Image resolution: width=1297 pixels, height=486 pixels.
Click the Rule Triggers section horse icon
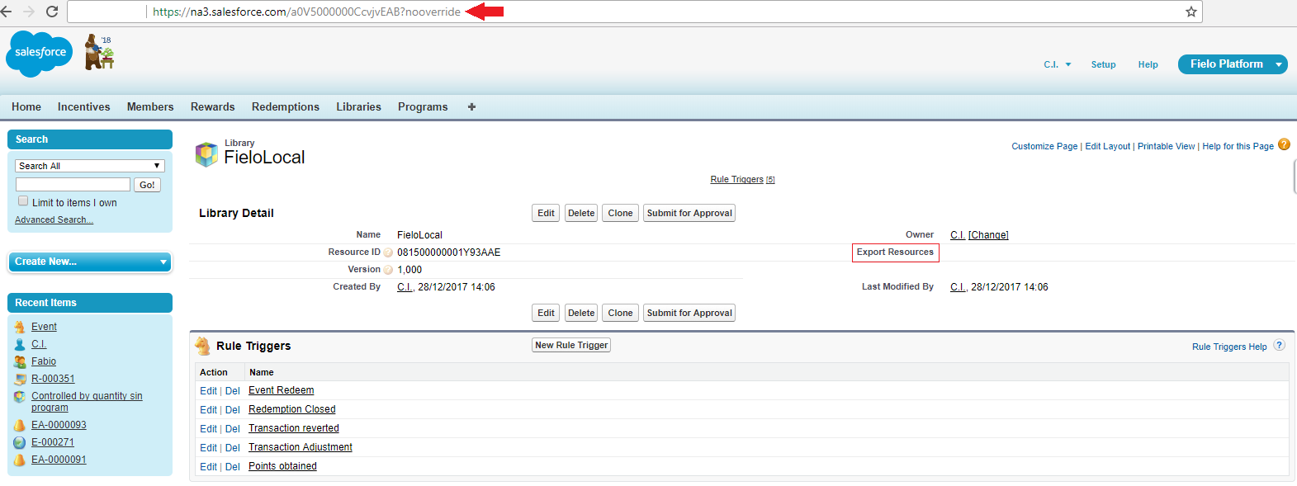click(203, 346)
